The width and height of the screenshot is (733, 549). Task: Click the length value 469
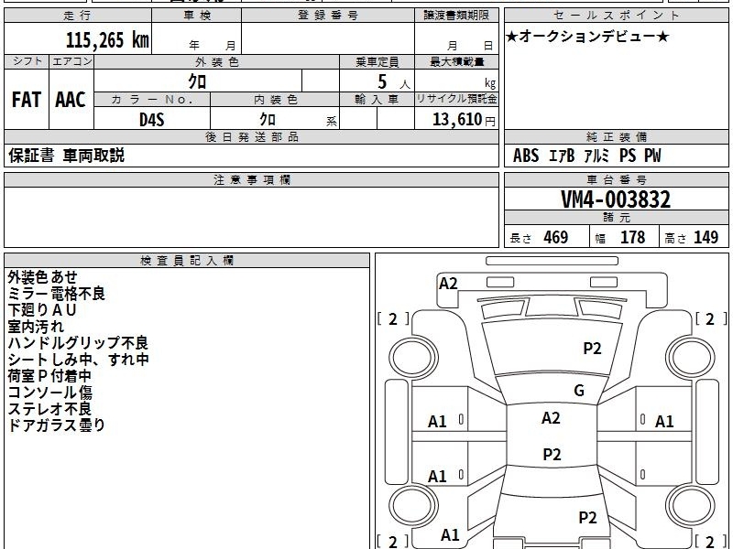(x=556, y=237)
